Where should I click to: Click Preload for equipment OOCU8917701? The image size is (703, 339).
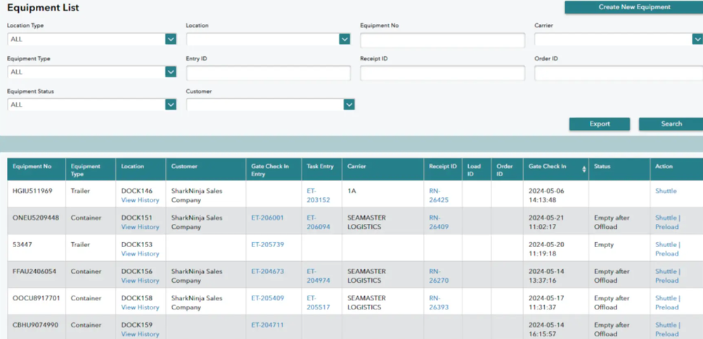click(666, 307)
